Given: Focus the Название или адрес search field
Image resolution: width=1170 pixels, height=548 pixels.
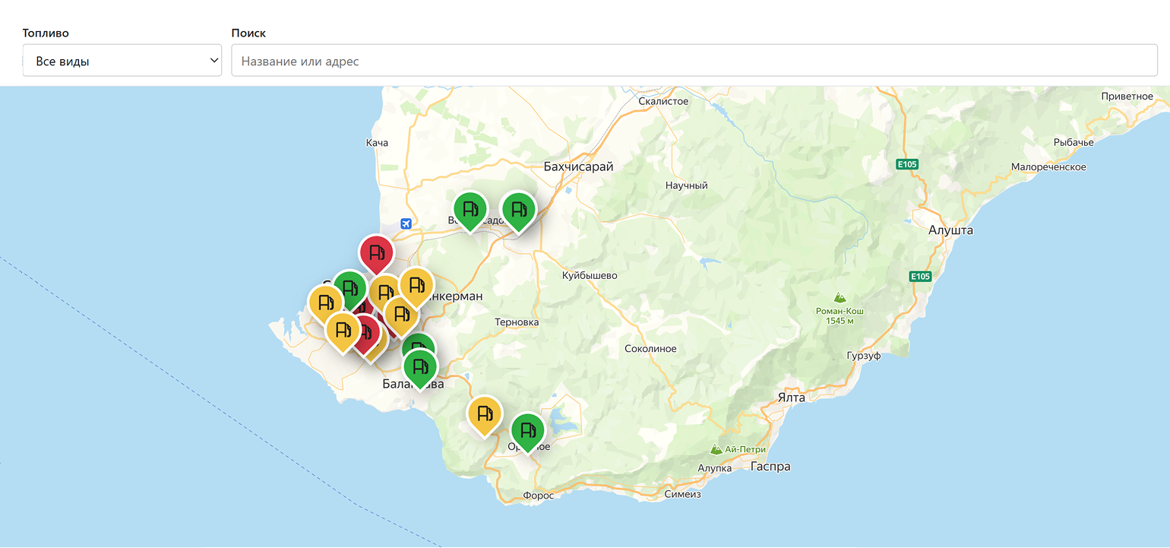Looking at the screenshot, I should point(694,61).
